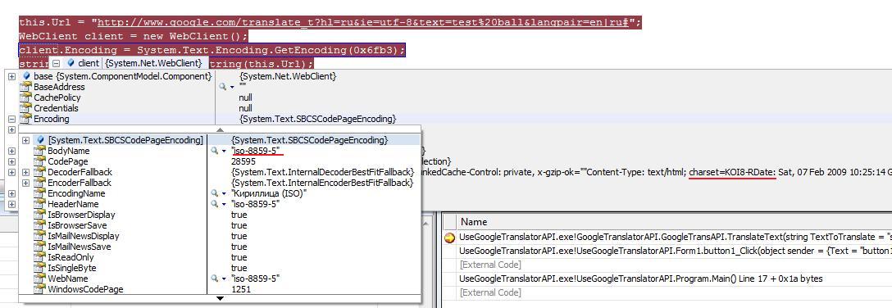Click the magnifier icon beside EncodingName value
The image size is (892, 308).
coord(215,193)
